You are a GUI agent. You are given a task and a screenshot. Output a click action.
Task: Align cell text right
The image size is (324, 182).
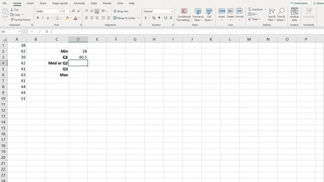point(97,18)
